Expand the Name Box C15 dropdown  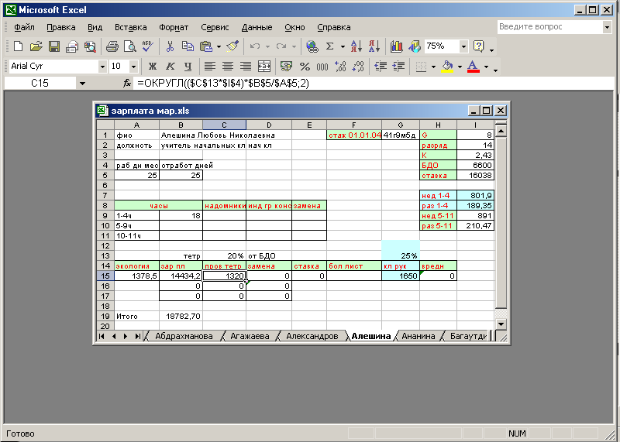coord(82,83)
